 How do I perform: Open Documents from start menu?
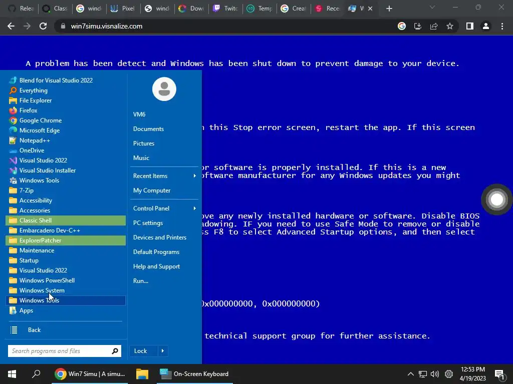tap(164, 129)
